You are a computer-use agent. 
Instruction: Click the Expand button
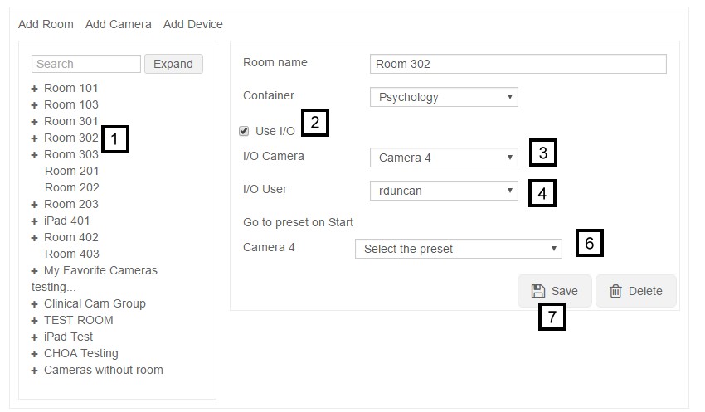pos(173,64)
